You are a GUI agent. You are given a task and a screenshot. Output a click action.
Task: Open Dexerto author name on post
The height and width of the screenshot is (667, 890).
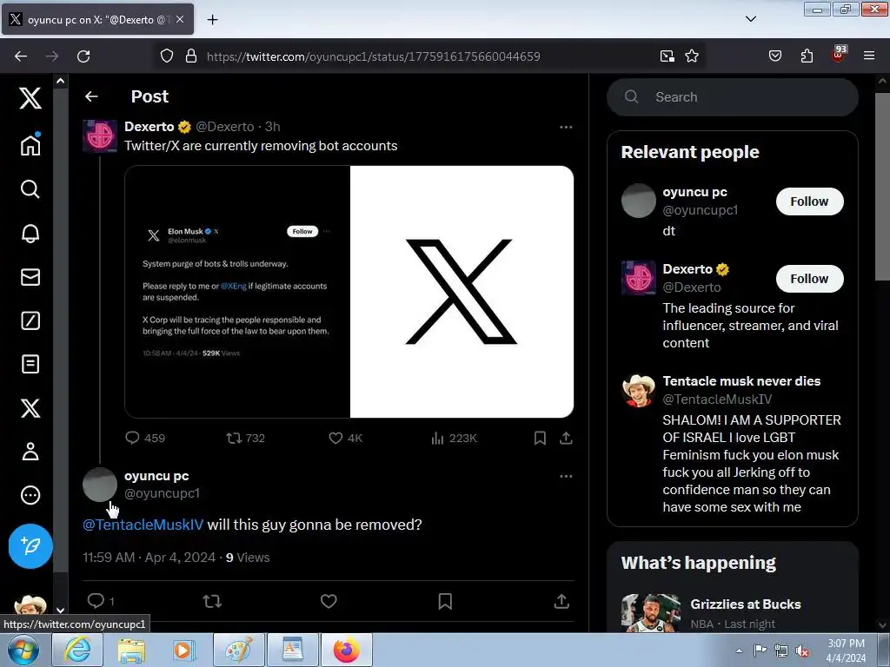pos(149,127)
